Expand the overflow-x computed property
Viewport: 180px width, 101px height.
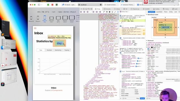pos(147,92)
